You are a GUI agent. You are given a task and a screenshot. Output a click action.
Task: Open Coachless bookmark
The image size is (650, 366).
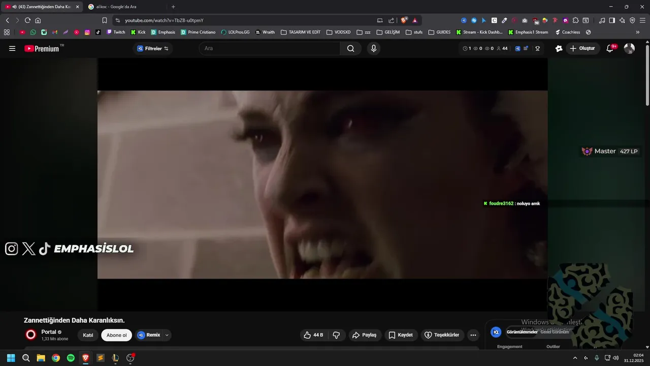click(567, 32)
